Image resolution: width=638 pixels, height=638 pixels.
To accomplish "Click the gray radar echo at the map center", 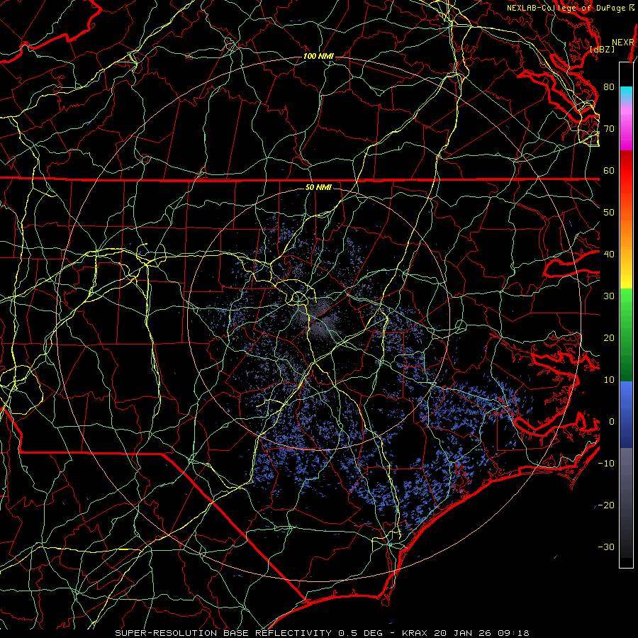I will (x=320, y=320).
